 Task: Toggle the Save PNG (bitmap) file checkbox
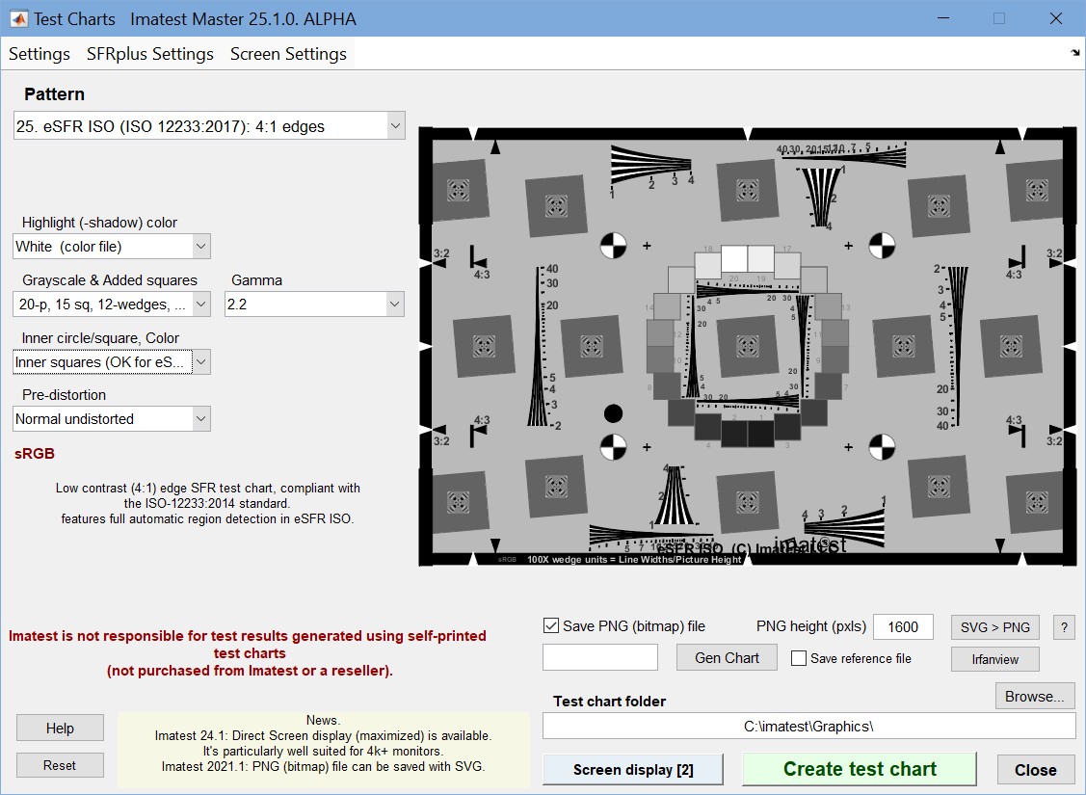(551, 626)
